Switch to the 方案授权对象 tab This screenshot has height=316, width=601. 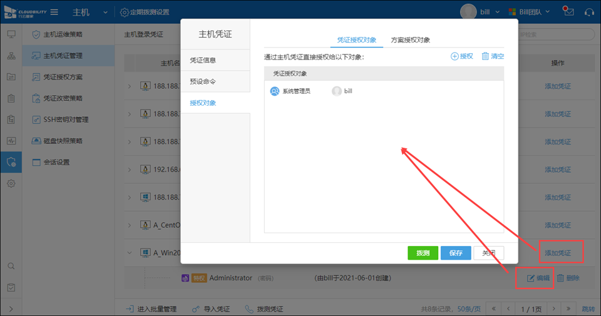[410, 39]
